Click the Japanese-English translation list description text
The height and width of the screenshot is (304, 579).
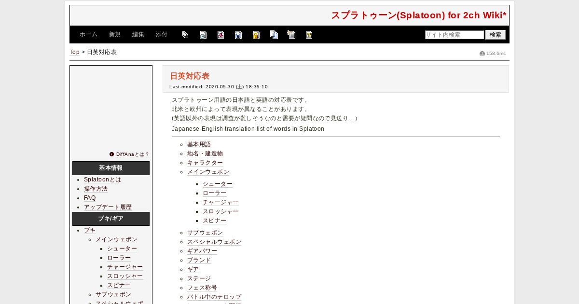point(248,129)
